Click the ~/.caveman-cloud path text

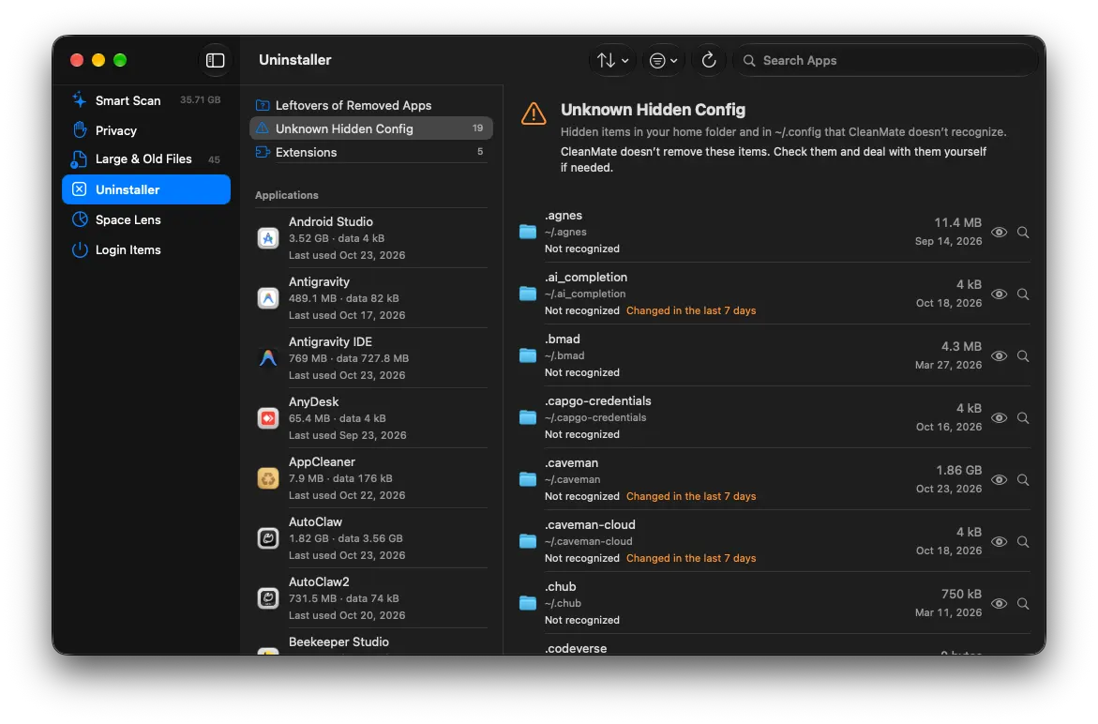pos(588,541)
